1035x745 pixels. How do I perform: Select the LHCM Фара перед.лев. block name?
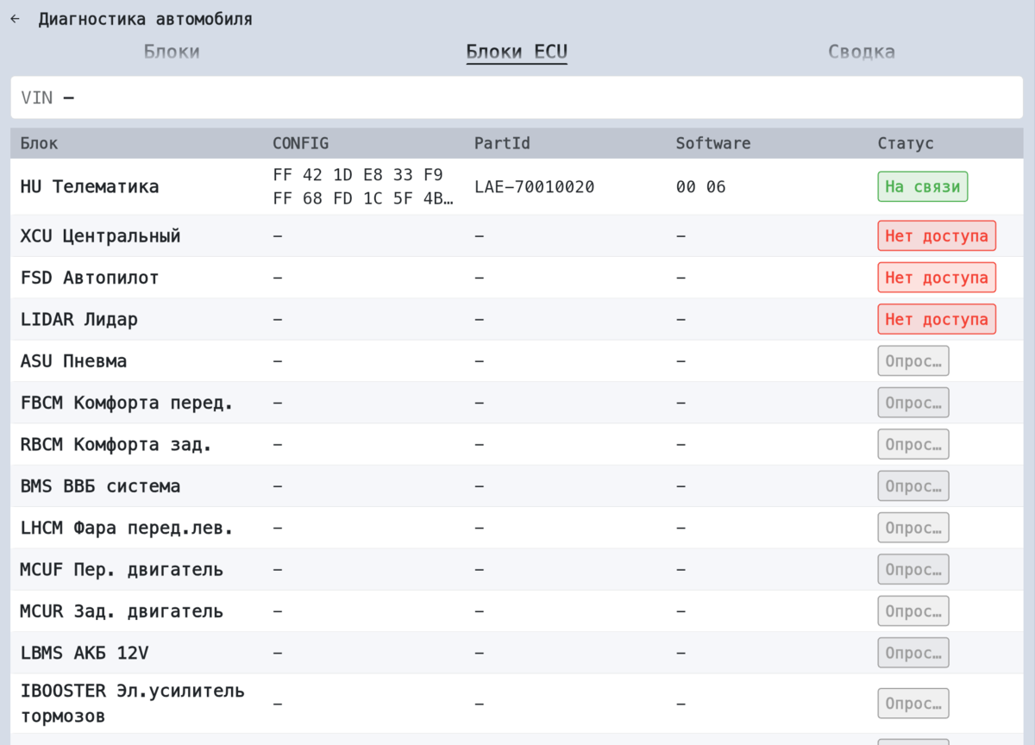click(x=127, y=528)
